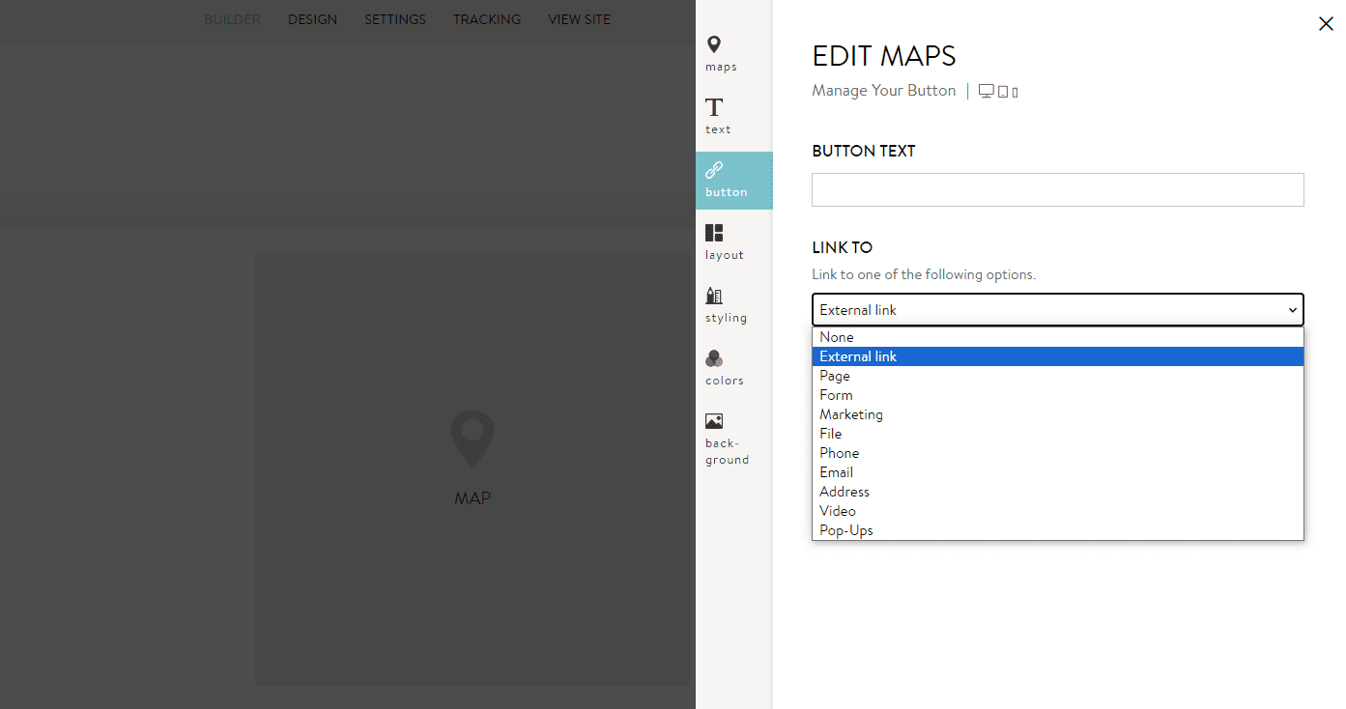The image size is (1346, 709).
Task: Open the background image icon tab
Action: pos(714,421)
